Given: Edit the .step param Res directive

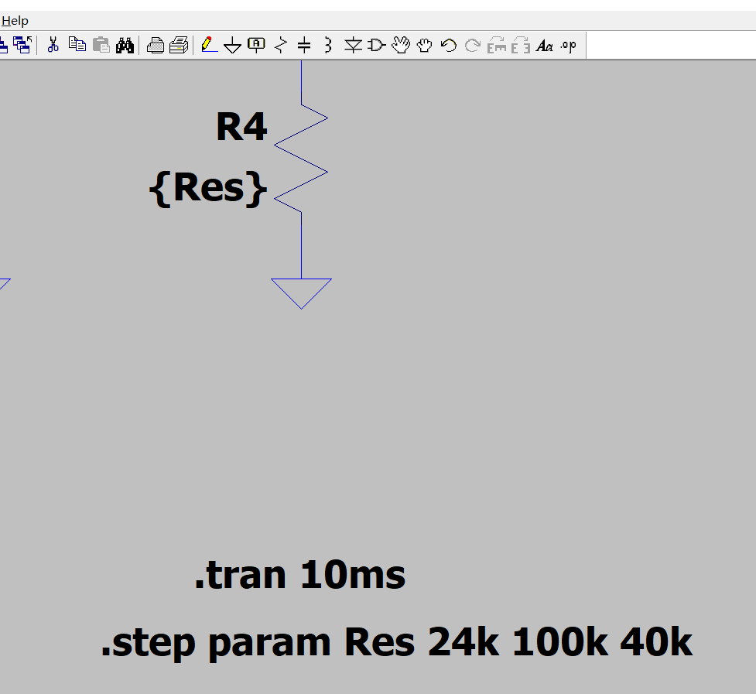Looking at the screenshot, I should [x=396, y=642].
